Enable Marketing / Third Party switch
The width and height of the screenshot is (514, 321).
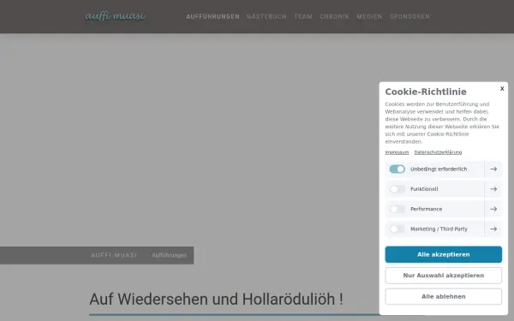[397, 229]
